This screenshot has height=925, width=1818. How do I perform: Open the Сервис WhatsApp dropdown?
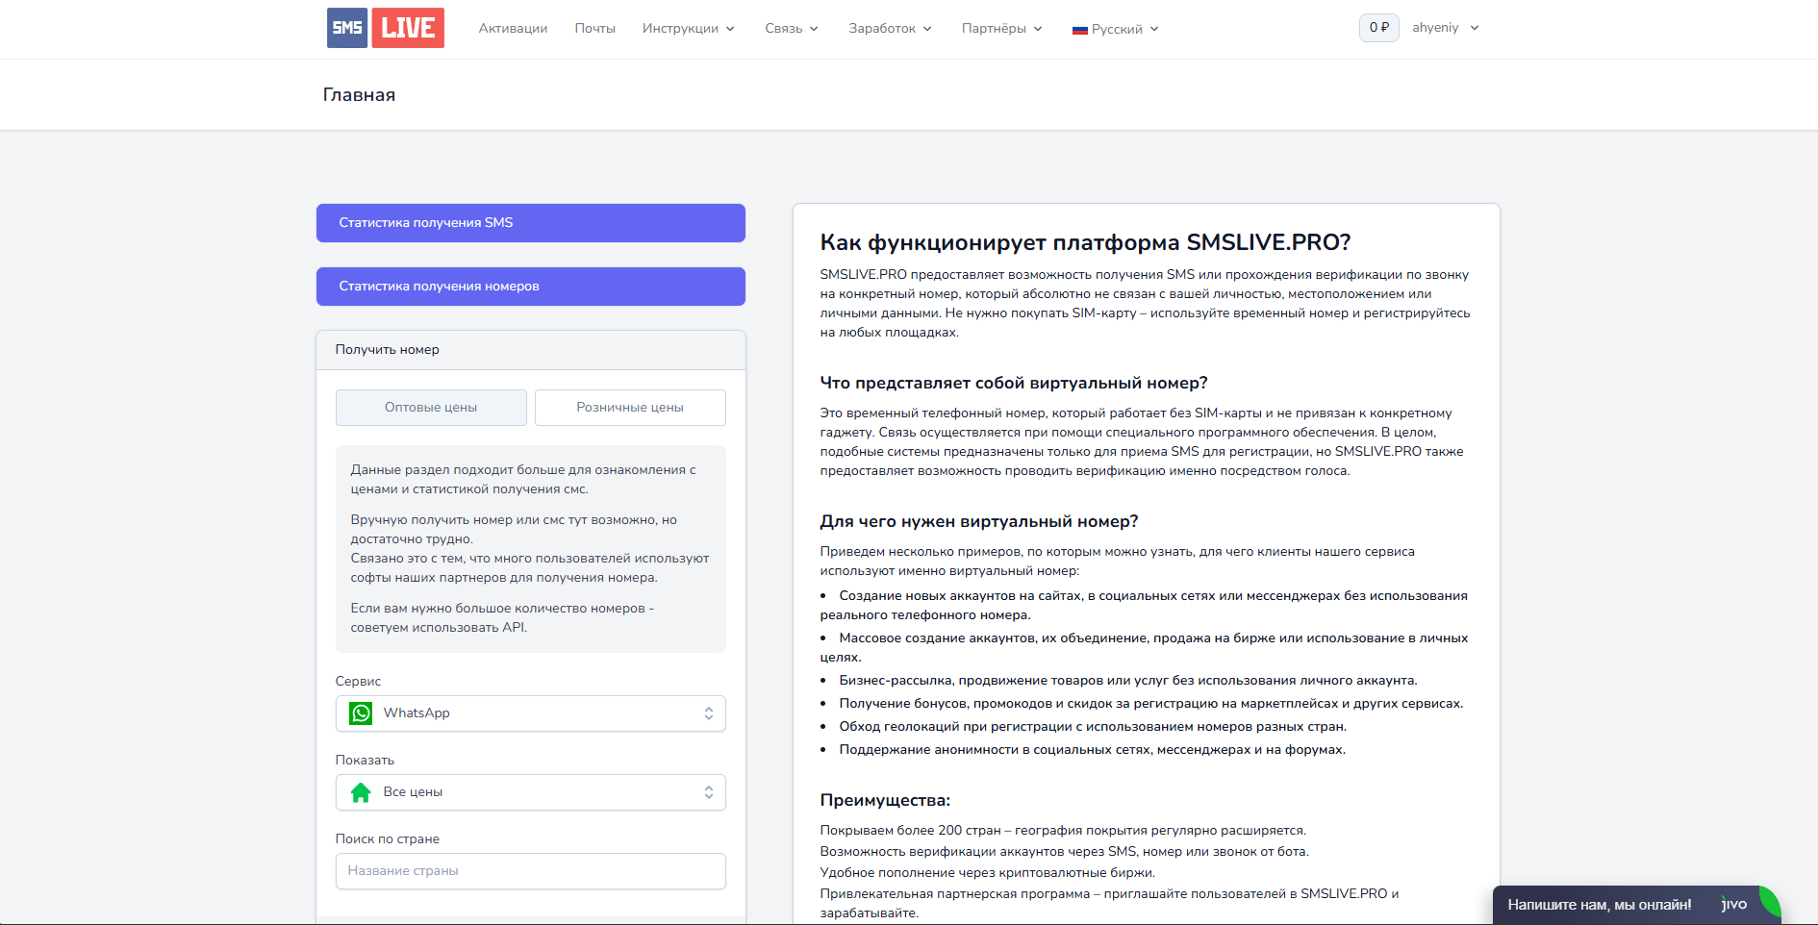[x=531, y=713]
